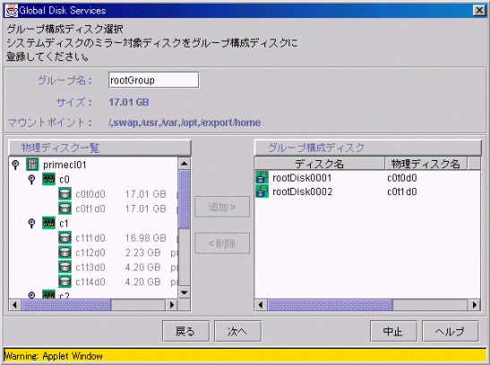Click the disk tree scroll left arrow
The height and width of the screenshot is (365, 490).
pos(14,305)
